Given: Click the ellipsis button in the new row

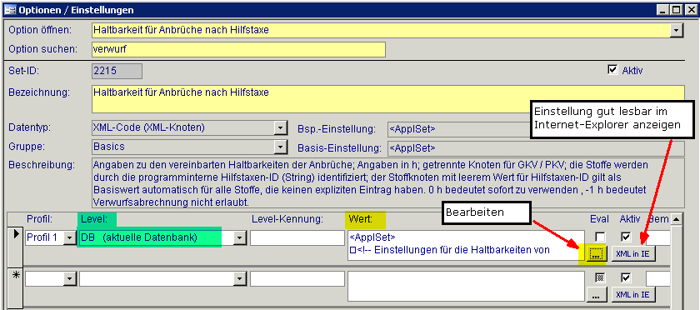Looking at the screenshot, I should pos(597,294).
